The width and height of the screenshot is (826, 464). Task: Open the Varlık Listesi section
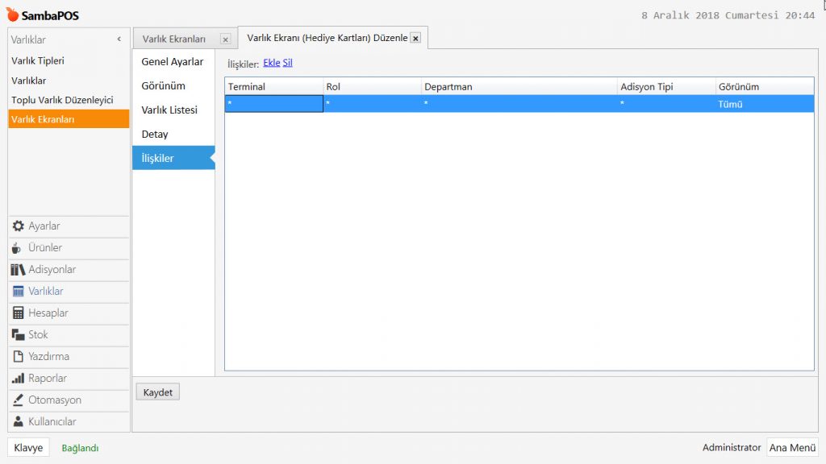coord(169,110)
